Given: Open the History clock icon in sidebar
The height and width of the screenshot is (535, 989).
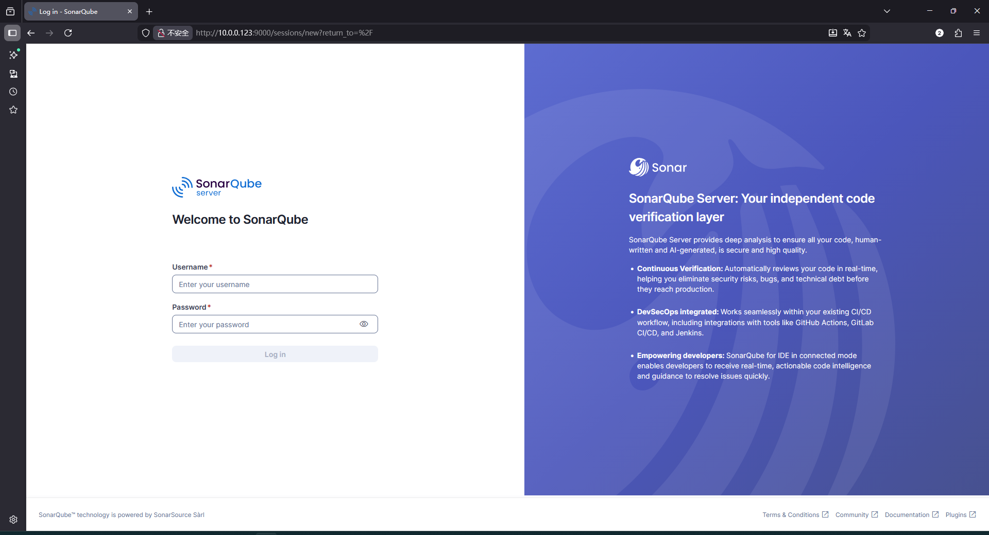Looking at the screenshot, I should (13, 92).
